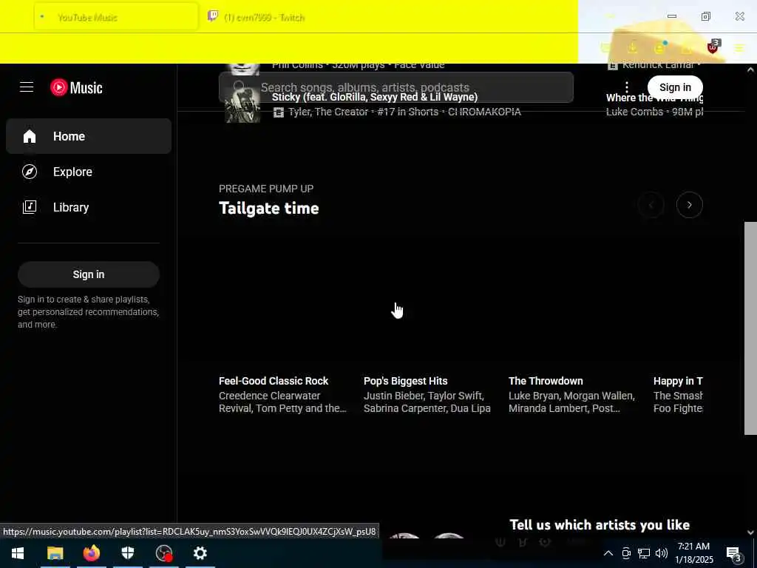The width and height of the screenshot is (757, 568).
Task: Open the Library section
Action: (89, 207)
